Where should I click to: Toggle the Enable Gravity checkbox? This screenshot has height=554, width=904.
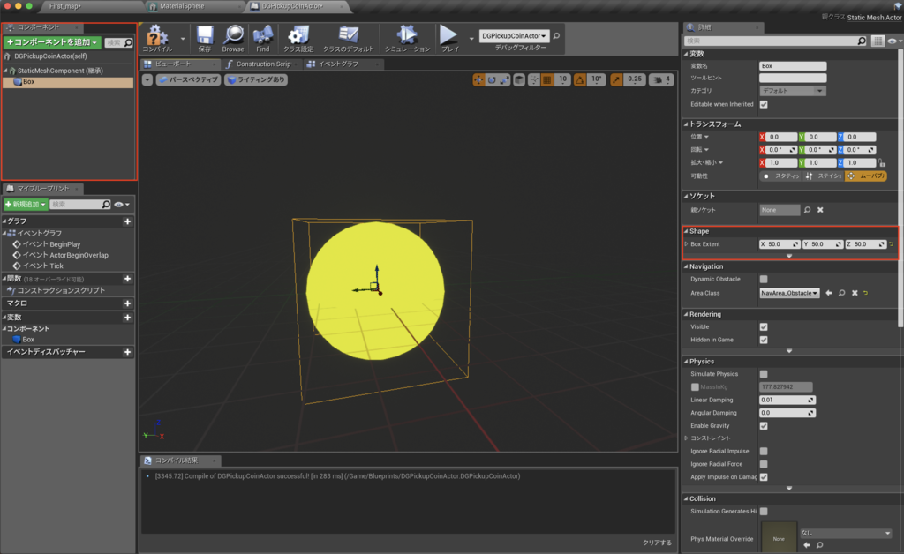click(x=764, y=426)
